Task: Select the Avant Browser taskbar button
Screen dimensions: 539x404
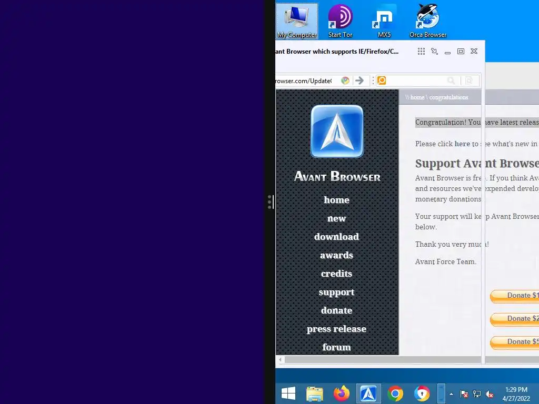Action: pos(368,393)
